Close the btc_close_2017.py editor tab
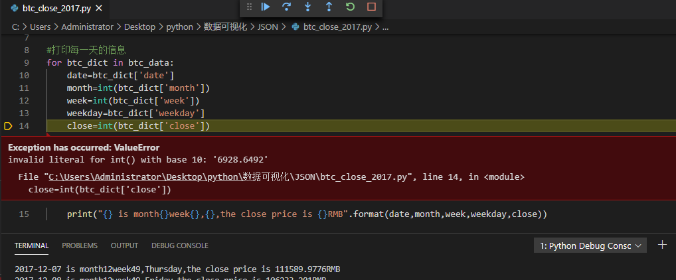Image resolution: width=676 pixels, height=280 pixels. click(99, 8)
